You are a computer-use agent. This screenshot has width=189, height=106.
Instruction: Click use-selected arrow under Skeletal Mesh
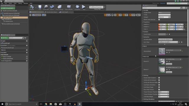[167, 52]
